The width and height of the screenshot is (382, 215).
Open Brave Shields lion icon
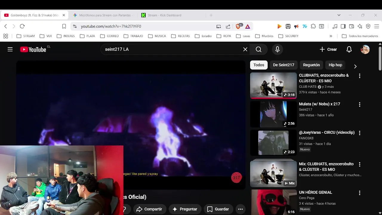[238, 26]
